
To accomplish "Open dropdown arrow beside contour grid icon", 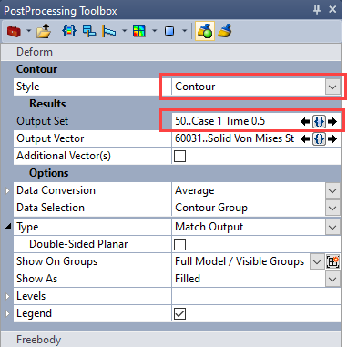I will (154, 31).
